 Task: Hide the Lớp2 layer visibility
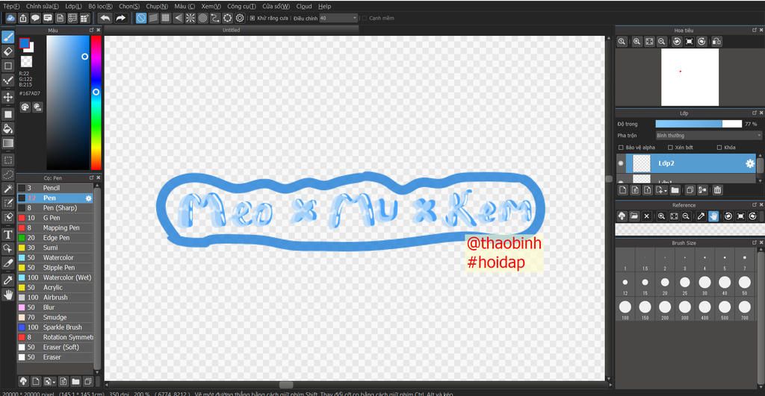(621, 163)
